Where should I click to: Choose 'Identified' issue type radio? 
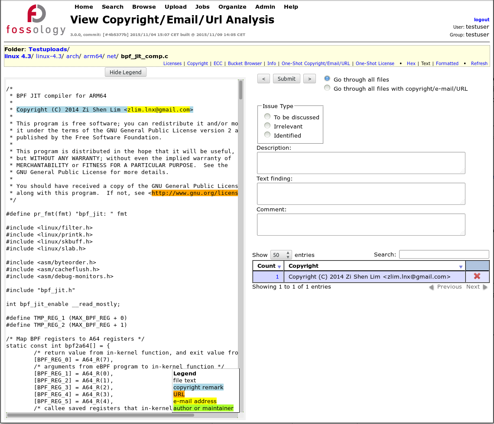click(x=267, y=135)
